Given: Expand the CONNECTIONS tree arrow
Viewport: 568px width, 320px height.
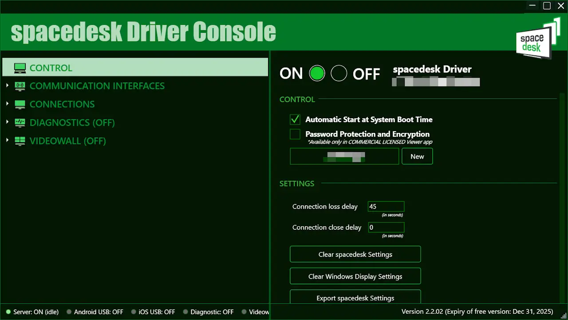Looking at the screenshot, I should point(8,104).
